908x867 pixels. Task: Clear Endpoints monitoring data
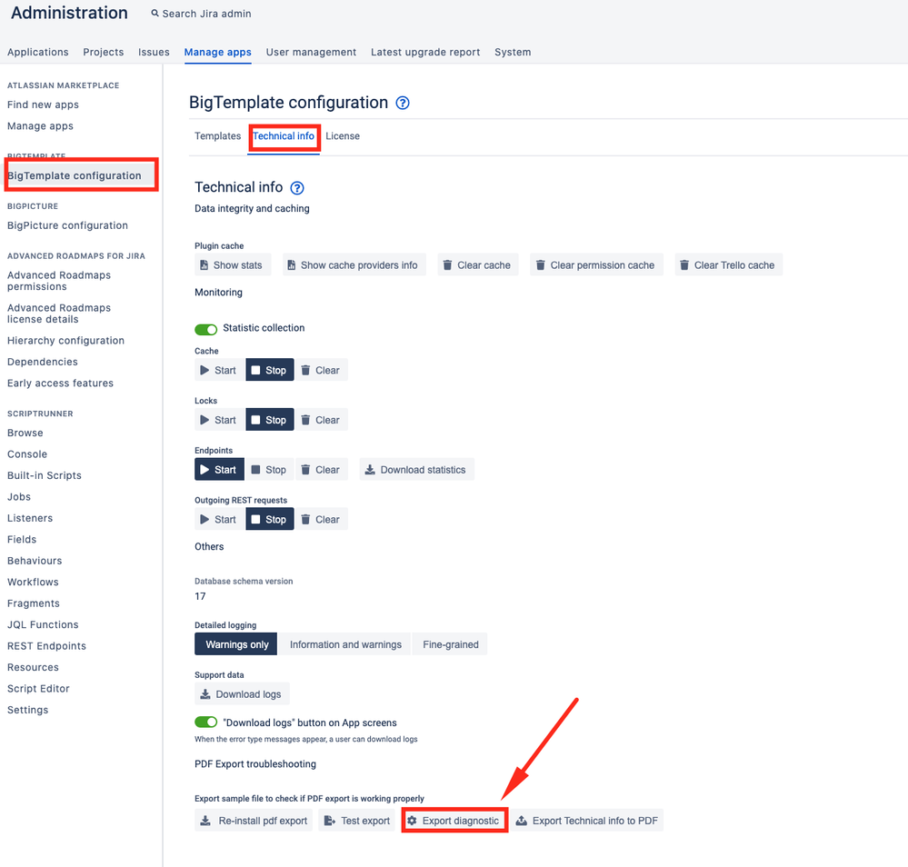tap(322, 470)
